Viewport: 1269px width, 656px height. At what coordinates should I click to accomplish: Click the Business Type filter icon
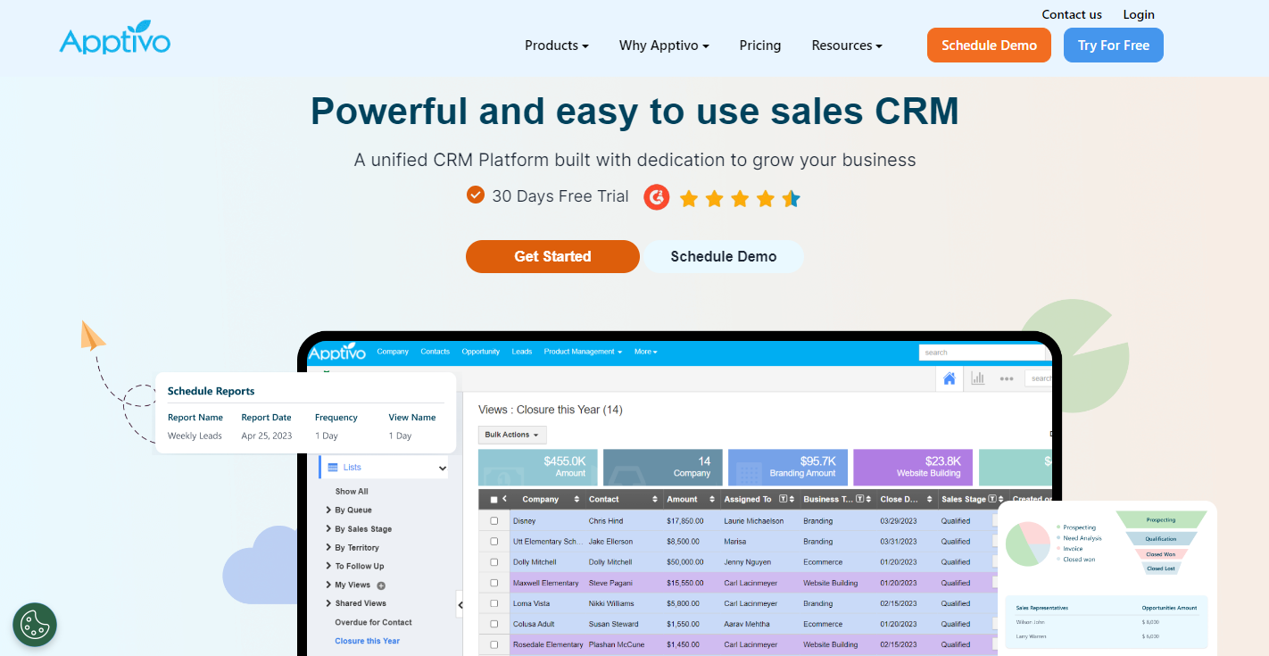point(860,499)
